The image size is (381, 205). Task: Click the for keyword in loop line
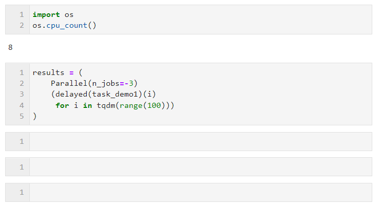tap(62, 105)
